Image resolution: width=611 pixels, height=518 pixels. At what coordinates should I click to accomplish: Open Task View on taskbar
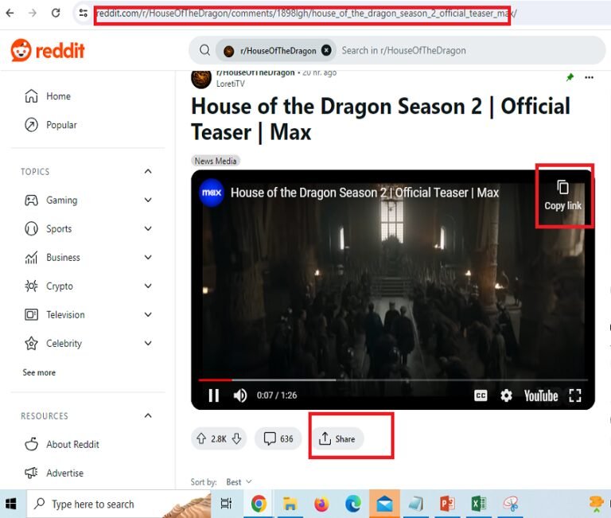tap(226, 504)
